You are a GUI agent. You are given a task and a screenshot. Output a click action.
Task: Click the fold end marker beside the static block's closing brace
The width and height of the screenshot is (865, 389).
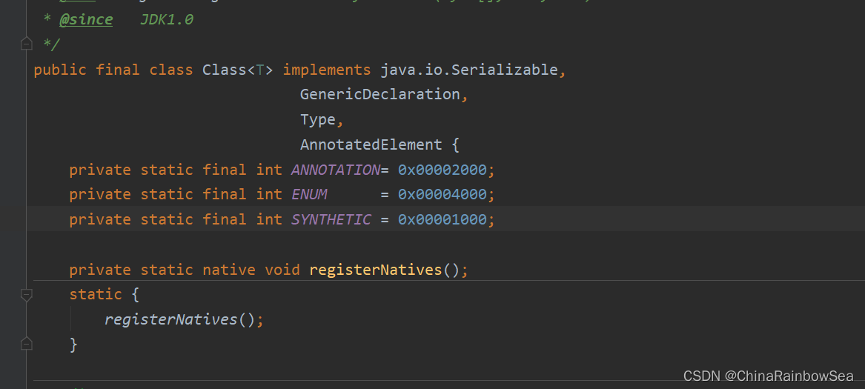coord(26,345)
